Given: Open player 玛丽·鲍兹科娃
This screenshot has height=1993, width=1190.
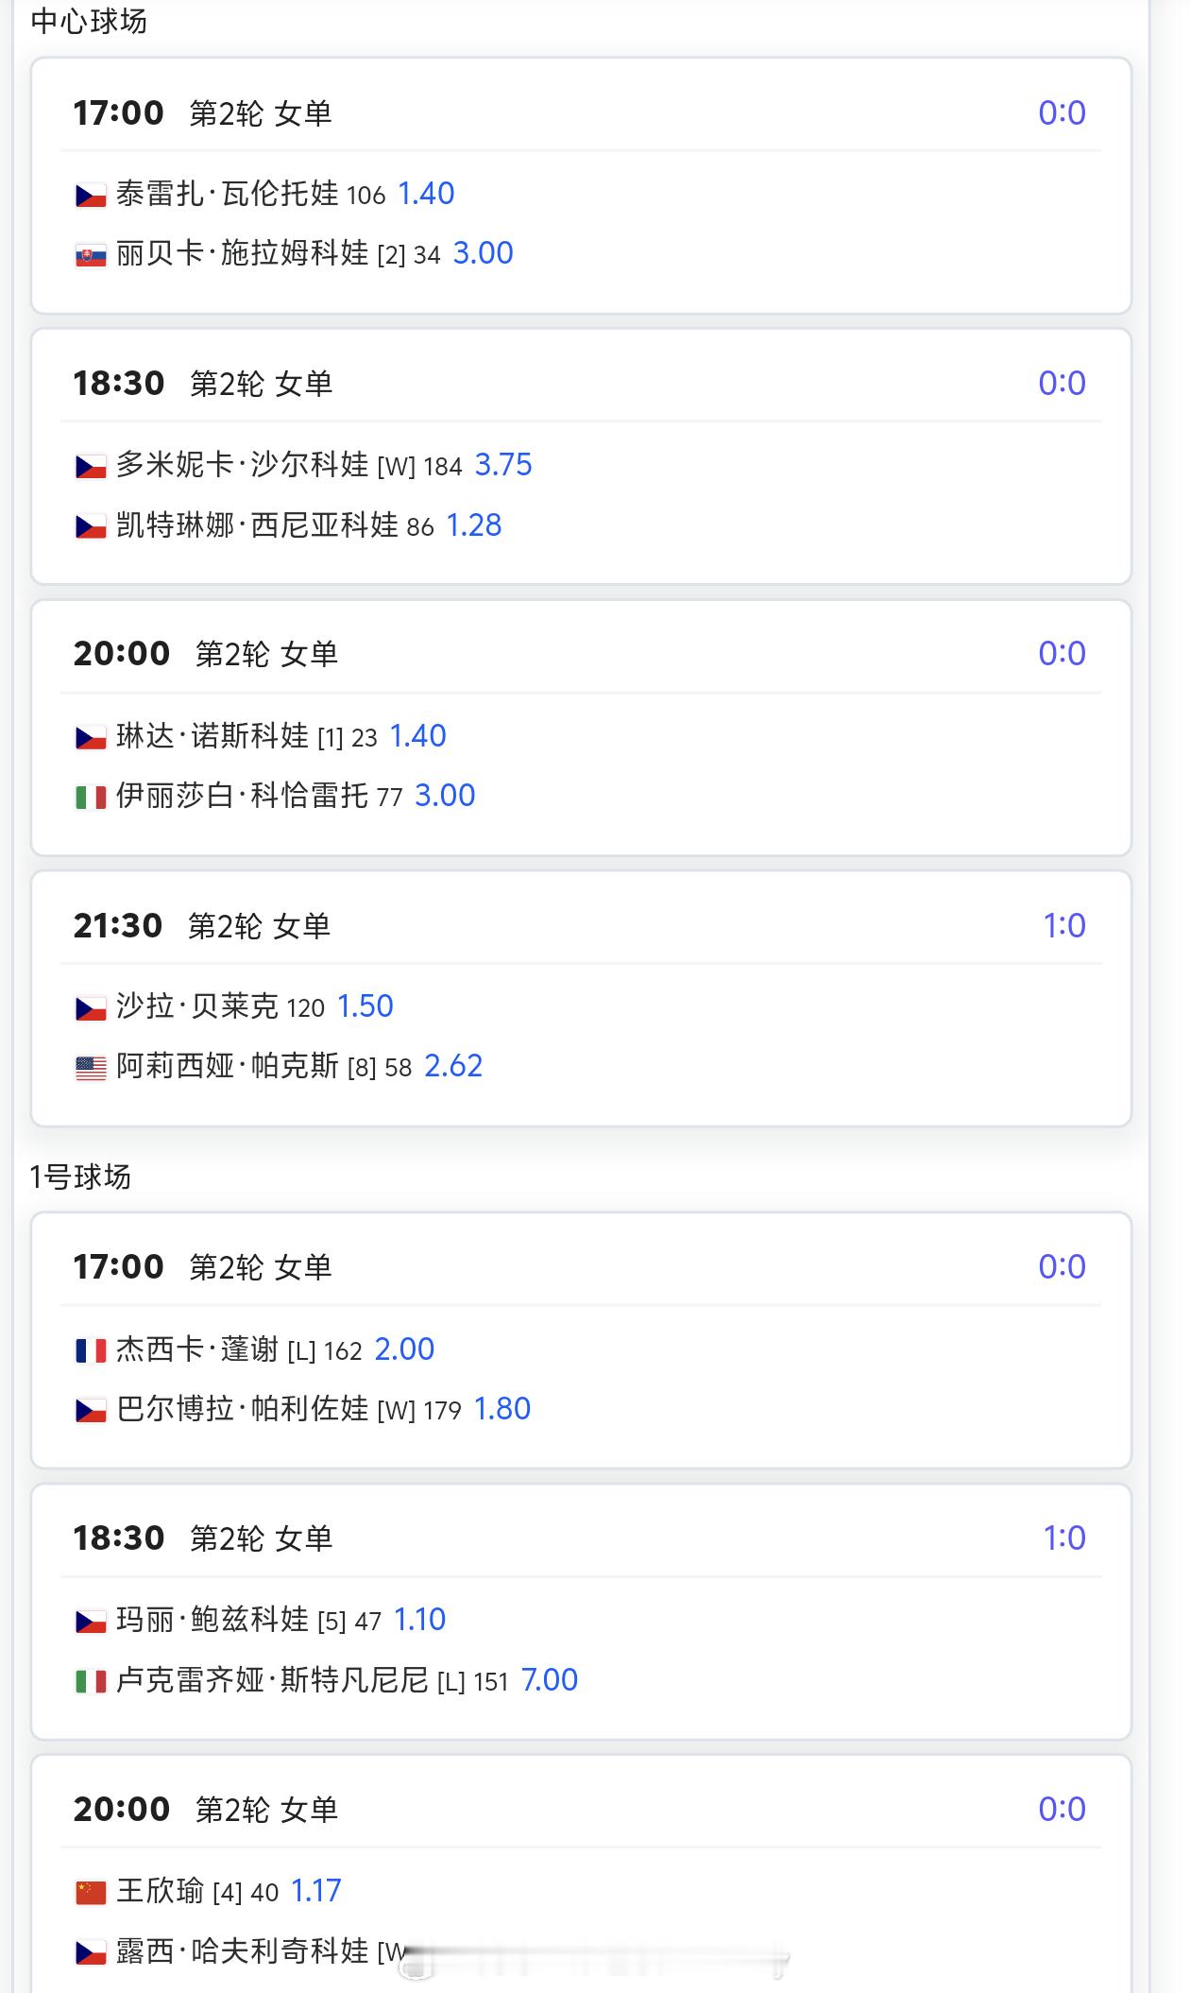Looking at the screenshot, I should (212, 1620).
